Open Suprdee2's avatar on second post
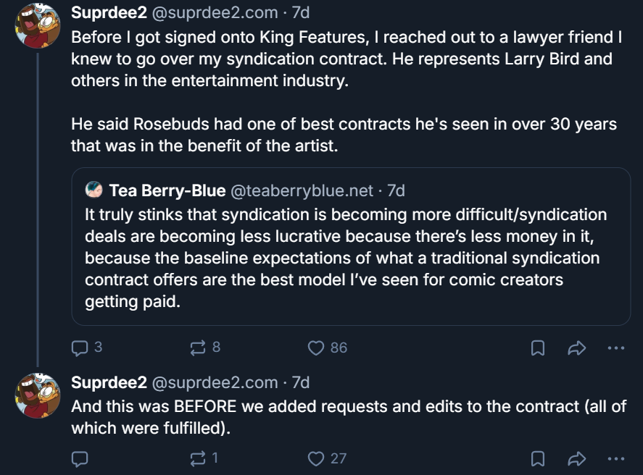This screenshot has width=643, height=475. pyautogui.click(x=38, y=395)
